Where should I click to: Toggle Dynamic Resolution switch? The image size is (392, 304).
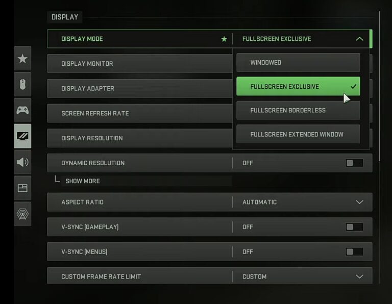point(354,163)
